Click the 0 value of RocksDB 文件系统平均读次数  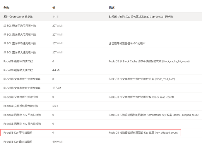pyautogui.click(x=53, y=97)
